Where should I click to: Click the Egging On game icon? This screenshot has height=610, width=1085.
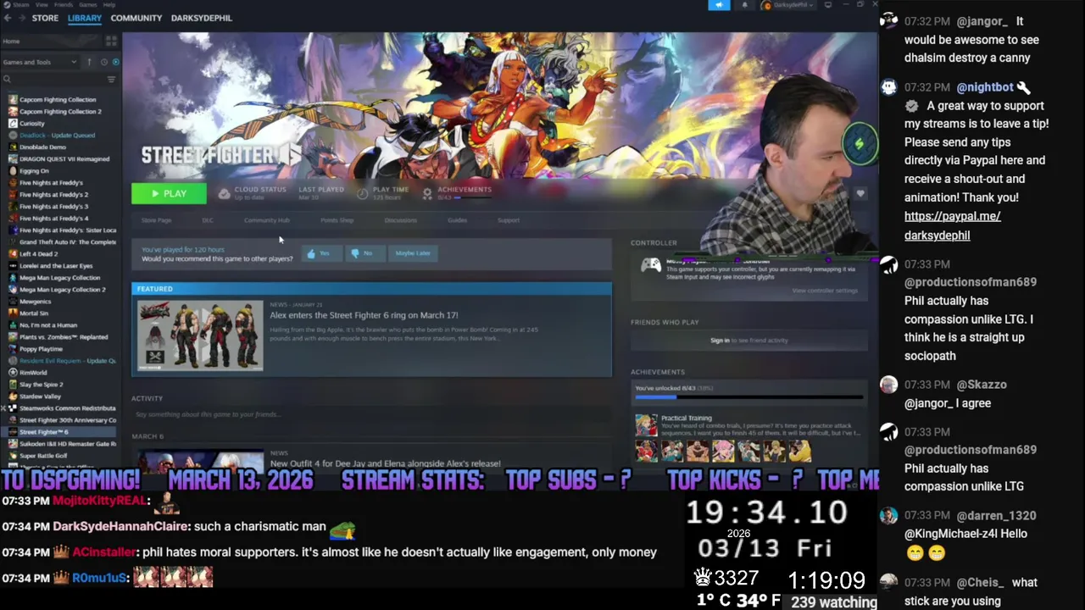[x=13, y=170]
